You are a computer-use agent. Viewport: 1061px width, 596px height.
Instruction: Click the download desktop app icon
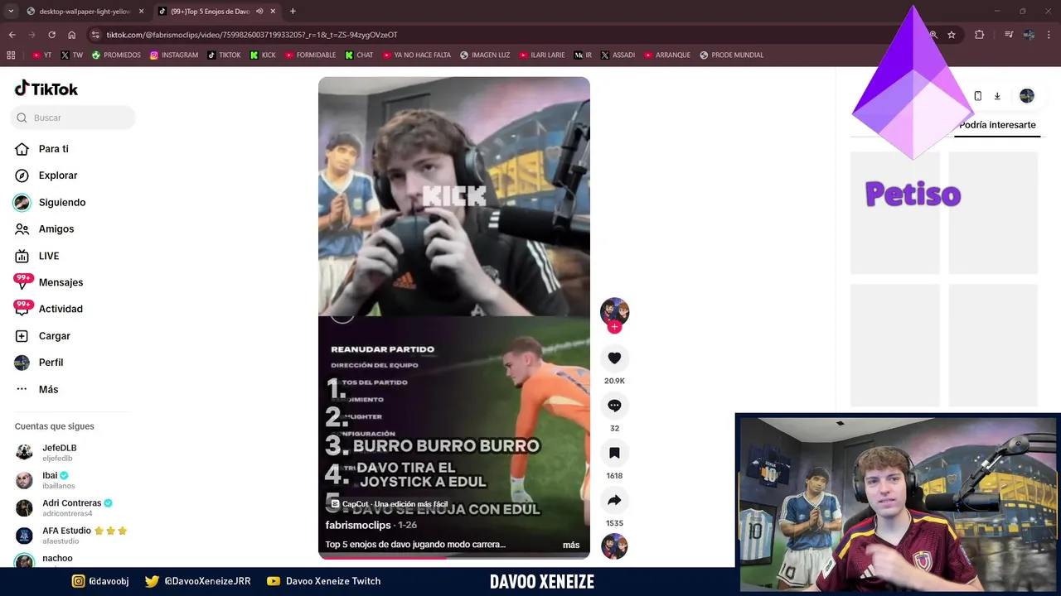coord(997,96)
